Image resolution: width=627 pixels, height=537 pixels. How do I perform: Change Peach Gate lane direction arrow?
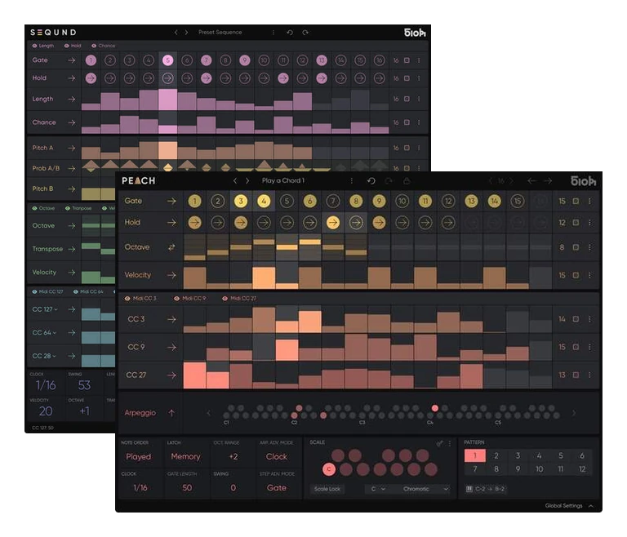[x=171, y=201]
